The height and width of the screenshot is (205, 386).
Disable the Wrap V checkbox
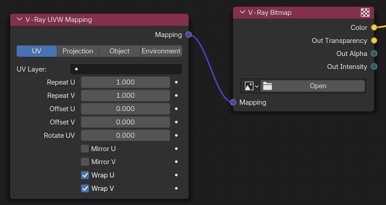pyautogui.click(x=85, y=189)
